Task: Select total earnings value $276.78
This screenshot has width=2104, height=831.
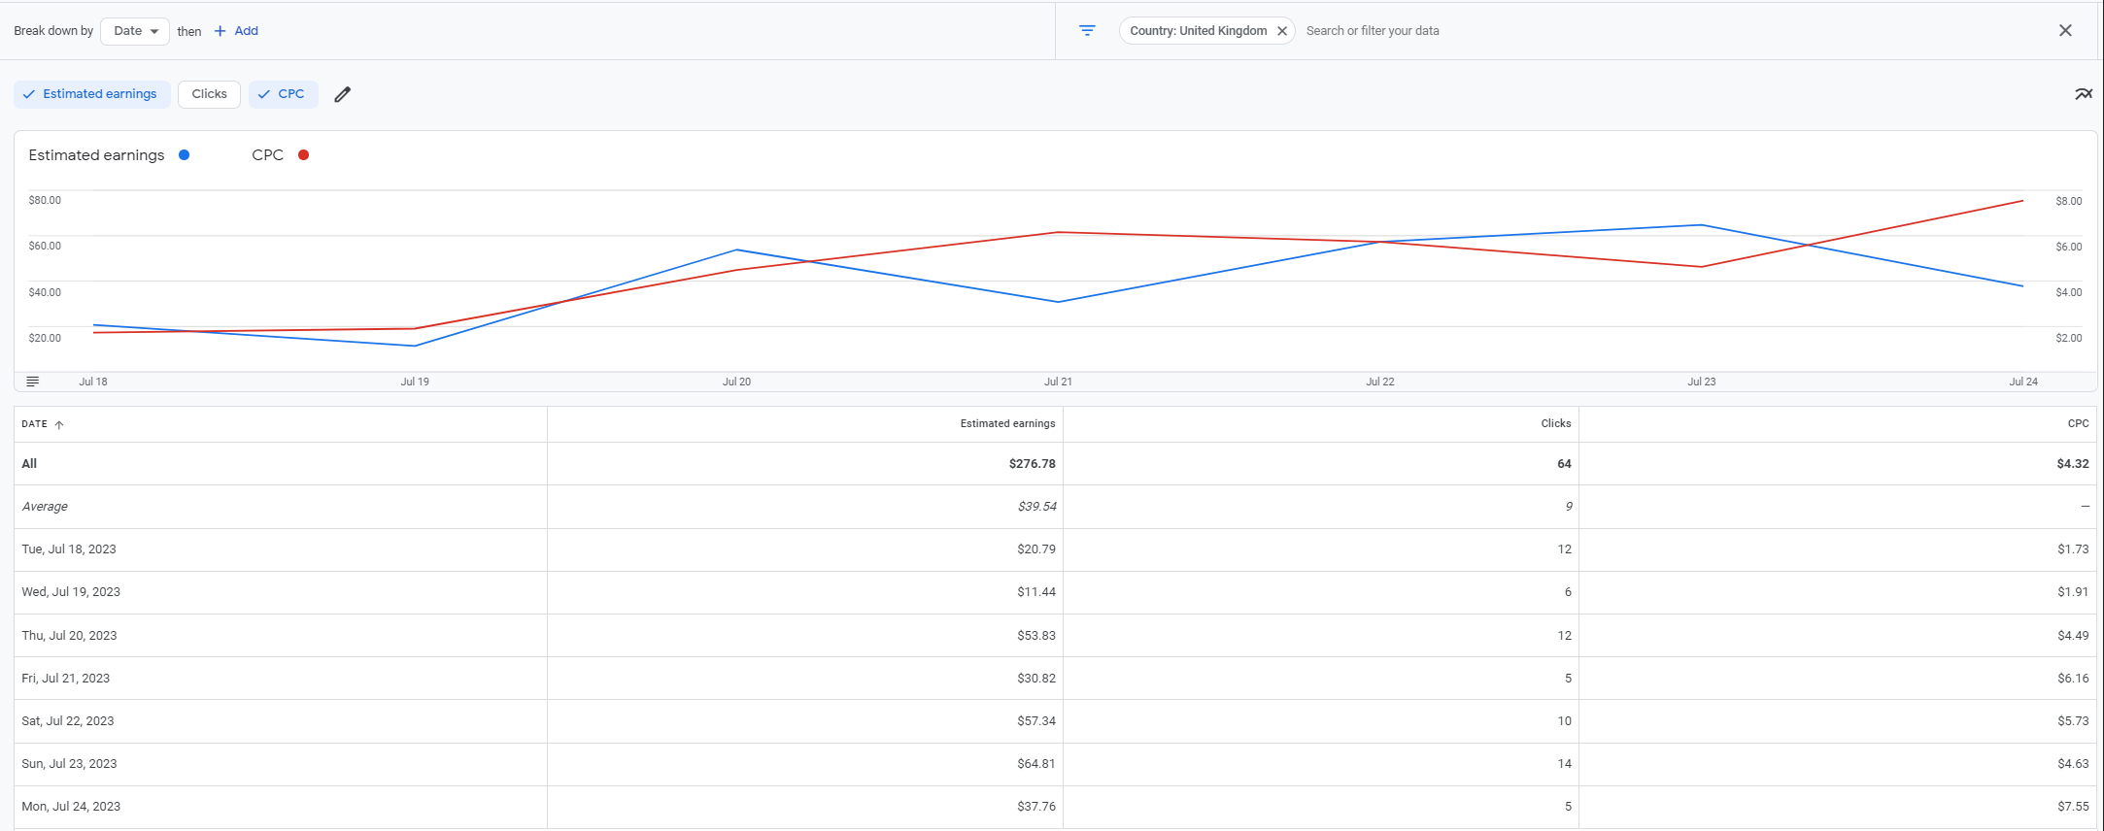Action: (x=1032, y=464)
